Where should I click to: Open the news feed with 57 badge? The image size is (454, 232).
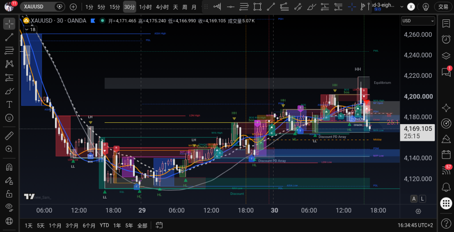[446, 171]
